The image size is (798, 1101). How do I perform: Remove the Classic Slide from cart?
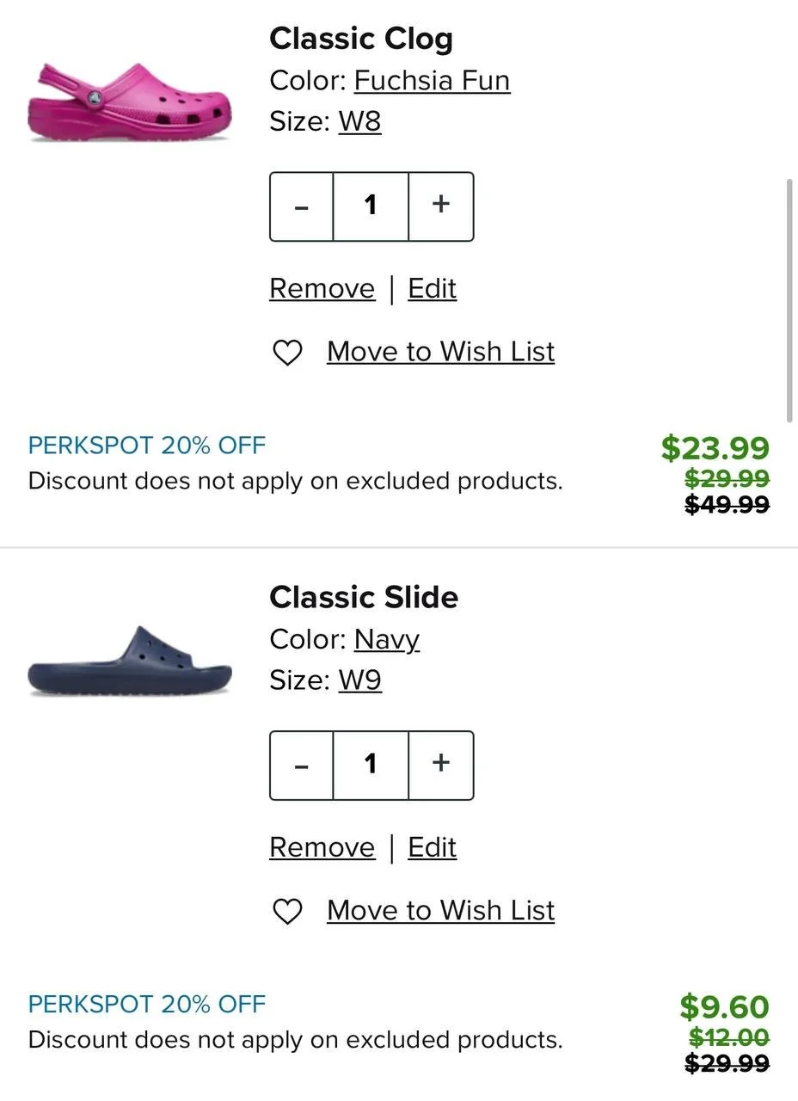322,848
